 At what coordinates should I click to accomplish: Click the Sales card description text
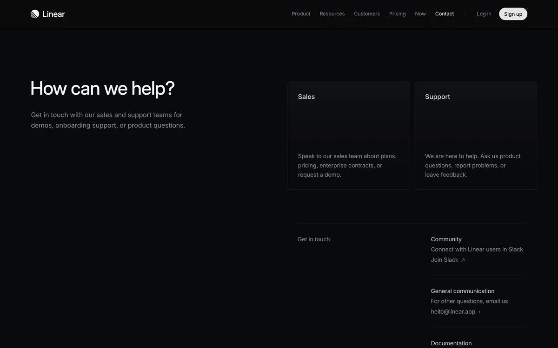pos(347,166)
